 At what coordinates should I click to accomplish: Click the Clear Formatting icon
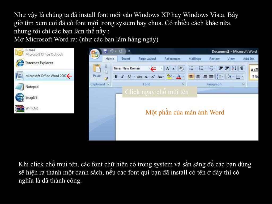pyautogui.click(x=181, y=68)
